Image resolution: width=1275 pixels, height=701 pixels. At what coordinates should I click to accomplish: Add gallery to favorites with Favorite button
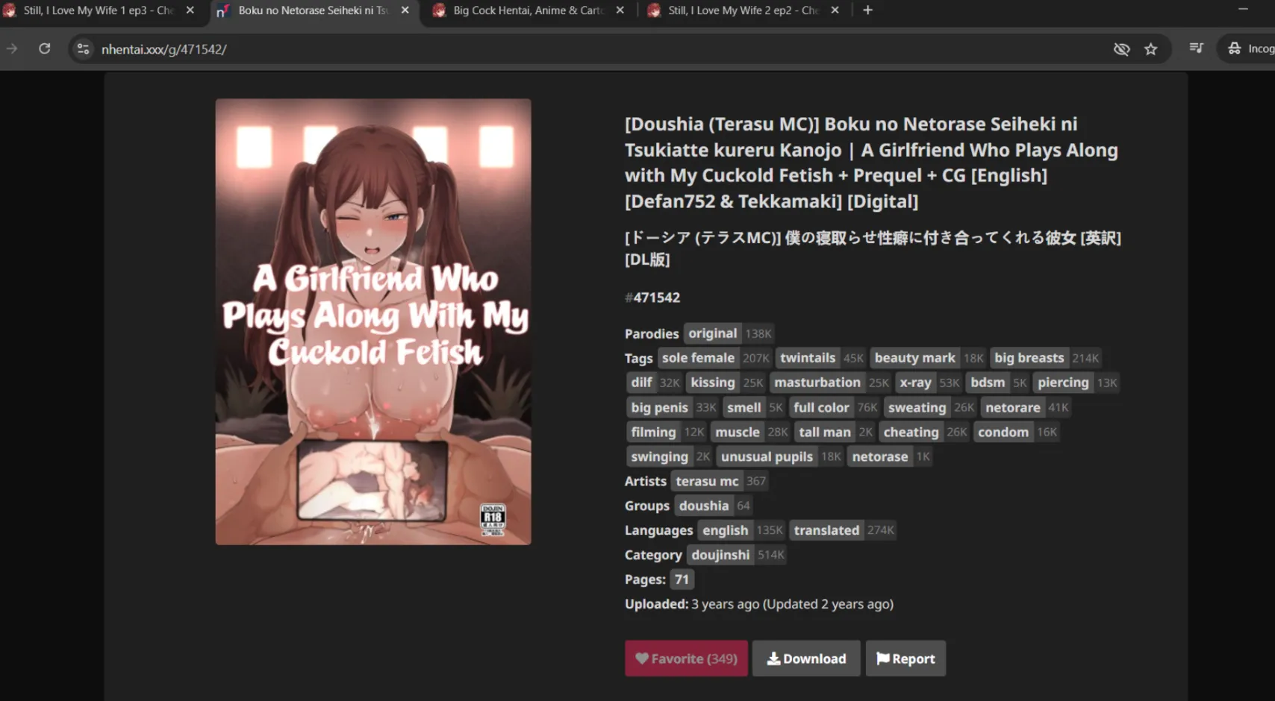[x=686, y=658]
